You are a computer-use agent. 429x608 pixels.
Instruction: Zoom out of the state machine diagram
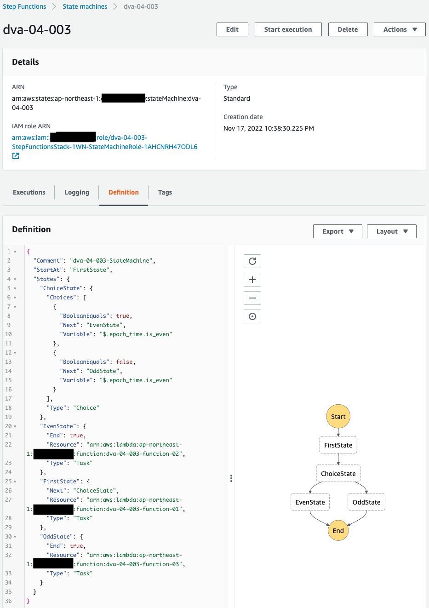[252, 298]
